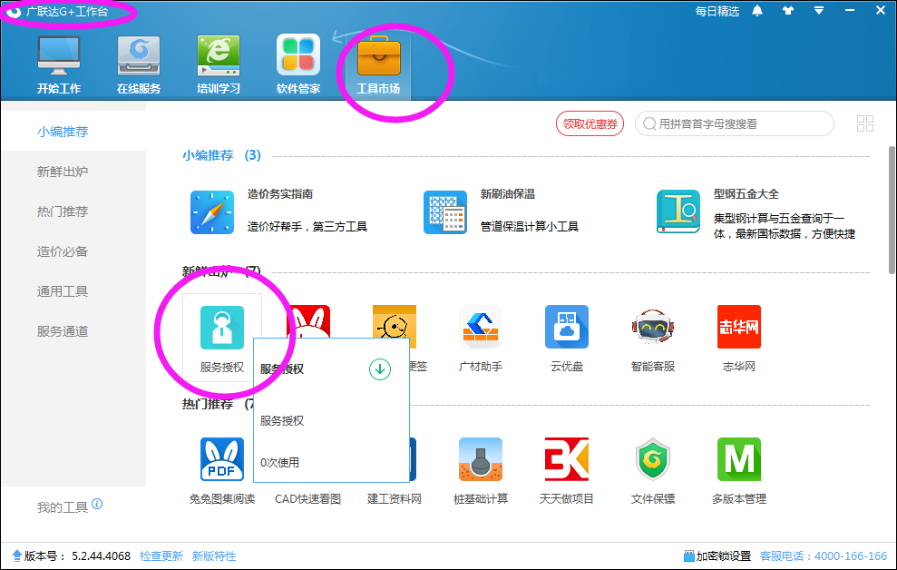Screen dimensions: 897x570
Task: Open the 兔兔图集阅读 PDF tool
Action: coord(222,459)
